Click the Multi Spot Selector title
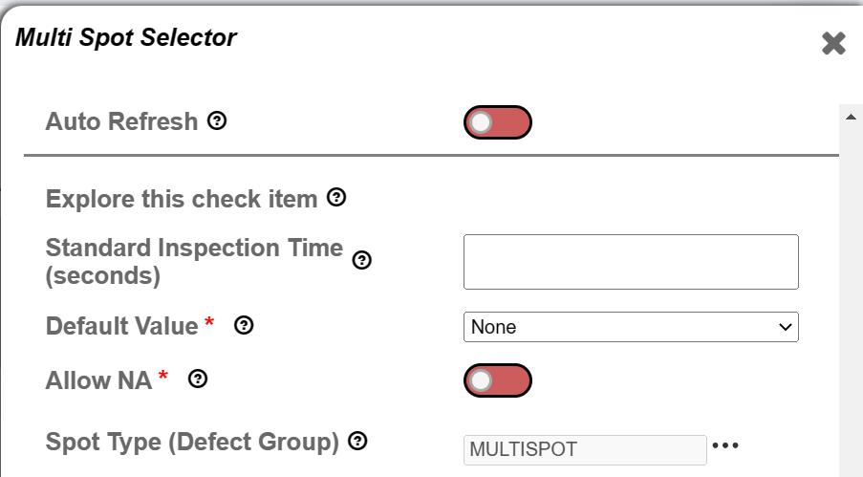The width and height of the screenshot is (863, 477). coord(126,37)
